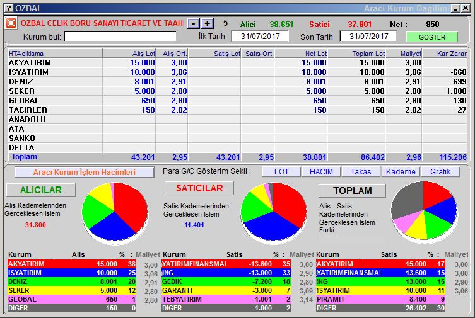Click the 11.401 sellers transaction value
The height and width of the screenshot is (318, 475).
pos(194,225)
